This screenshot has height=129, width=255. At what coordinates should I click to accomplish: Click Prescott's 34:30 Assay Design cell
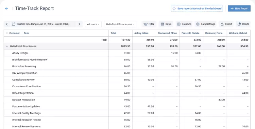[x=198, y=53]
